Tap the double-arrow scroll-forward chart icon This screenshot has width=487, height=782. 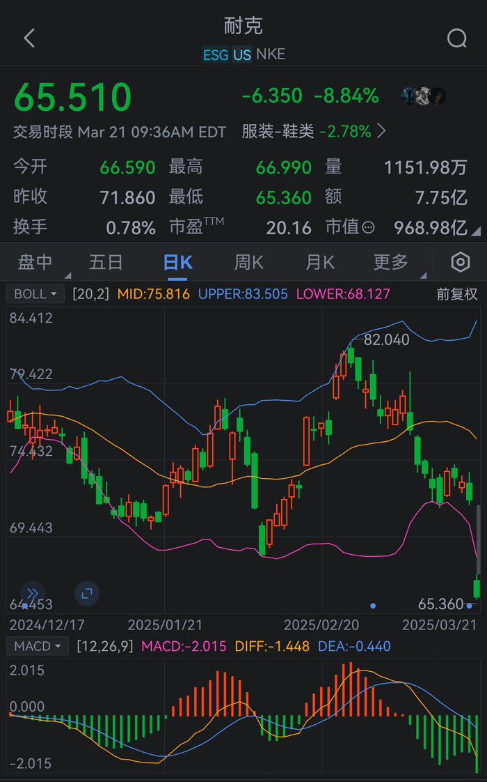pos(33,594)
